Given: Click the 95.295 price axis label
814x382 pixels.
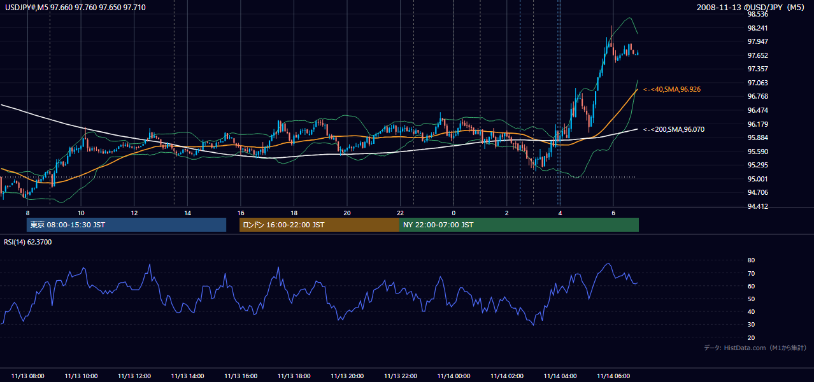Looking at the screenshot, I should coord(757,166).
